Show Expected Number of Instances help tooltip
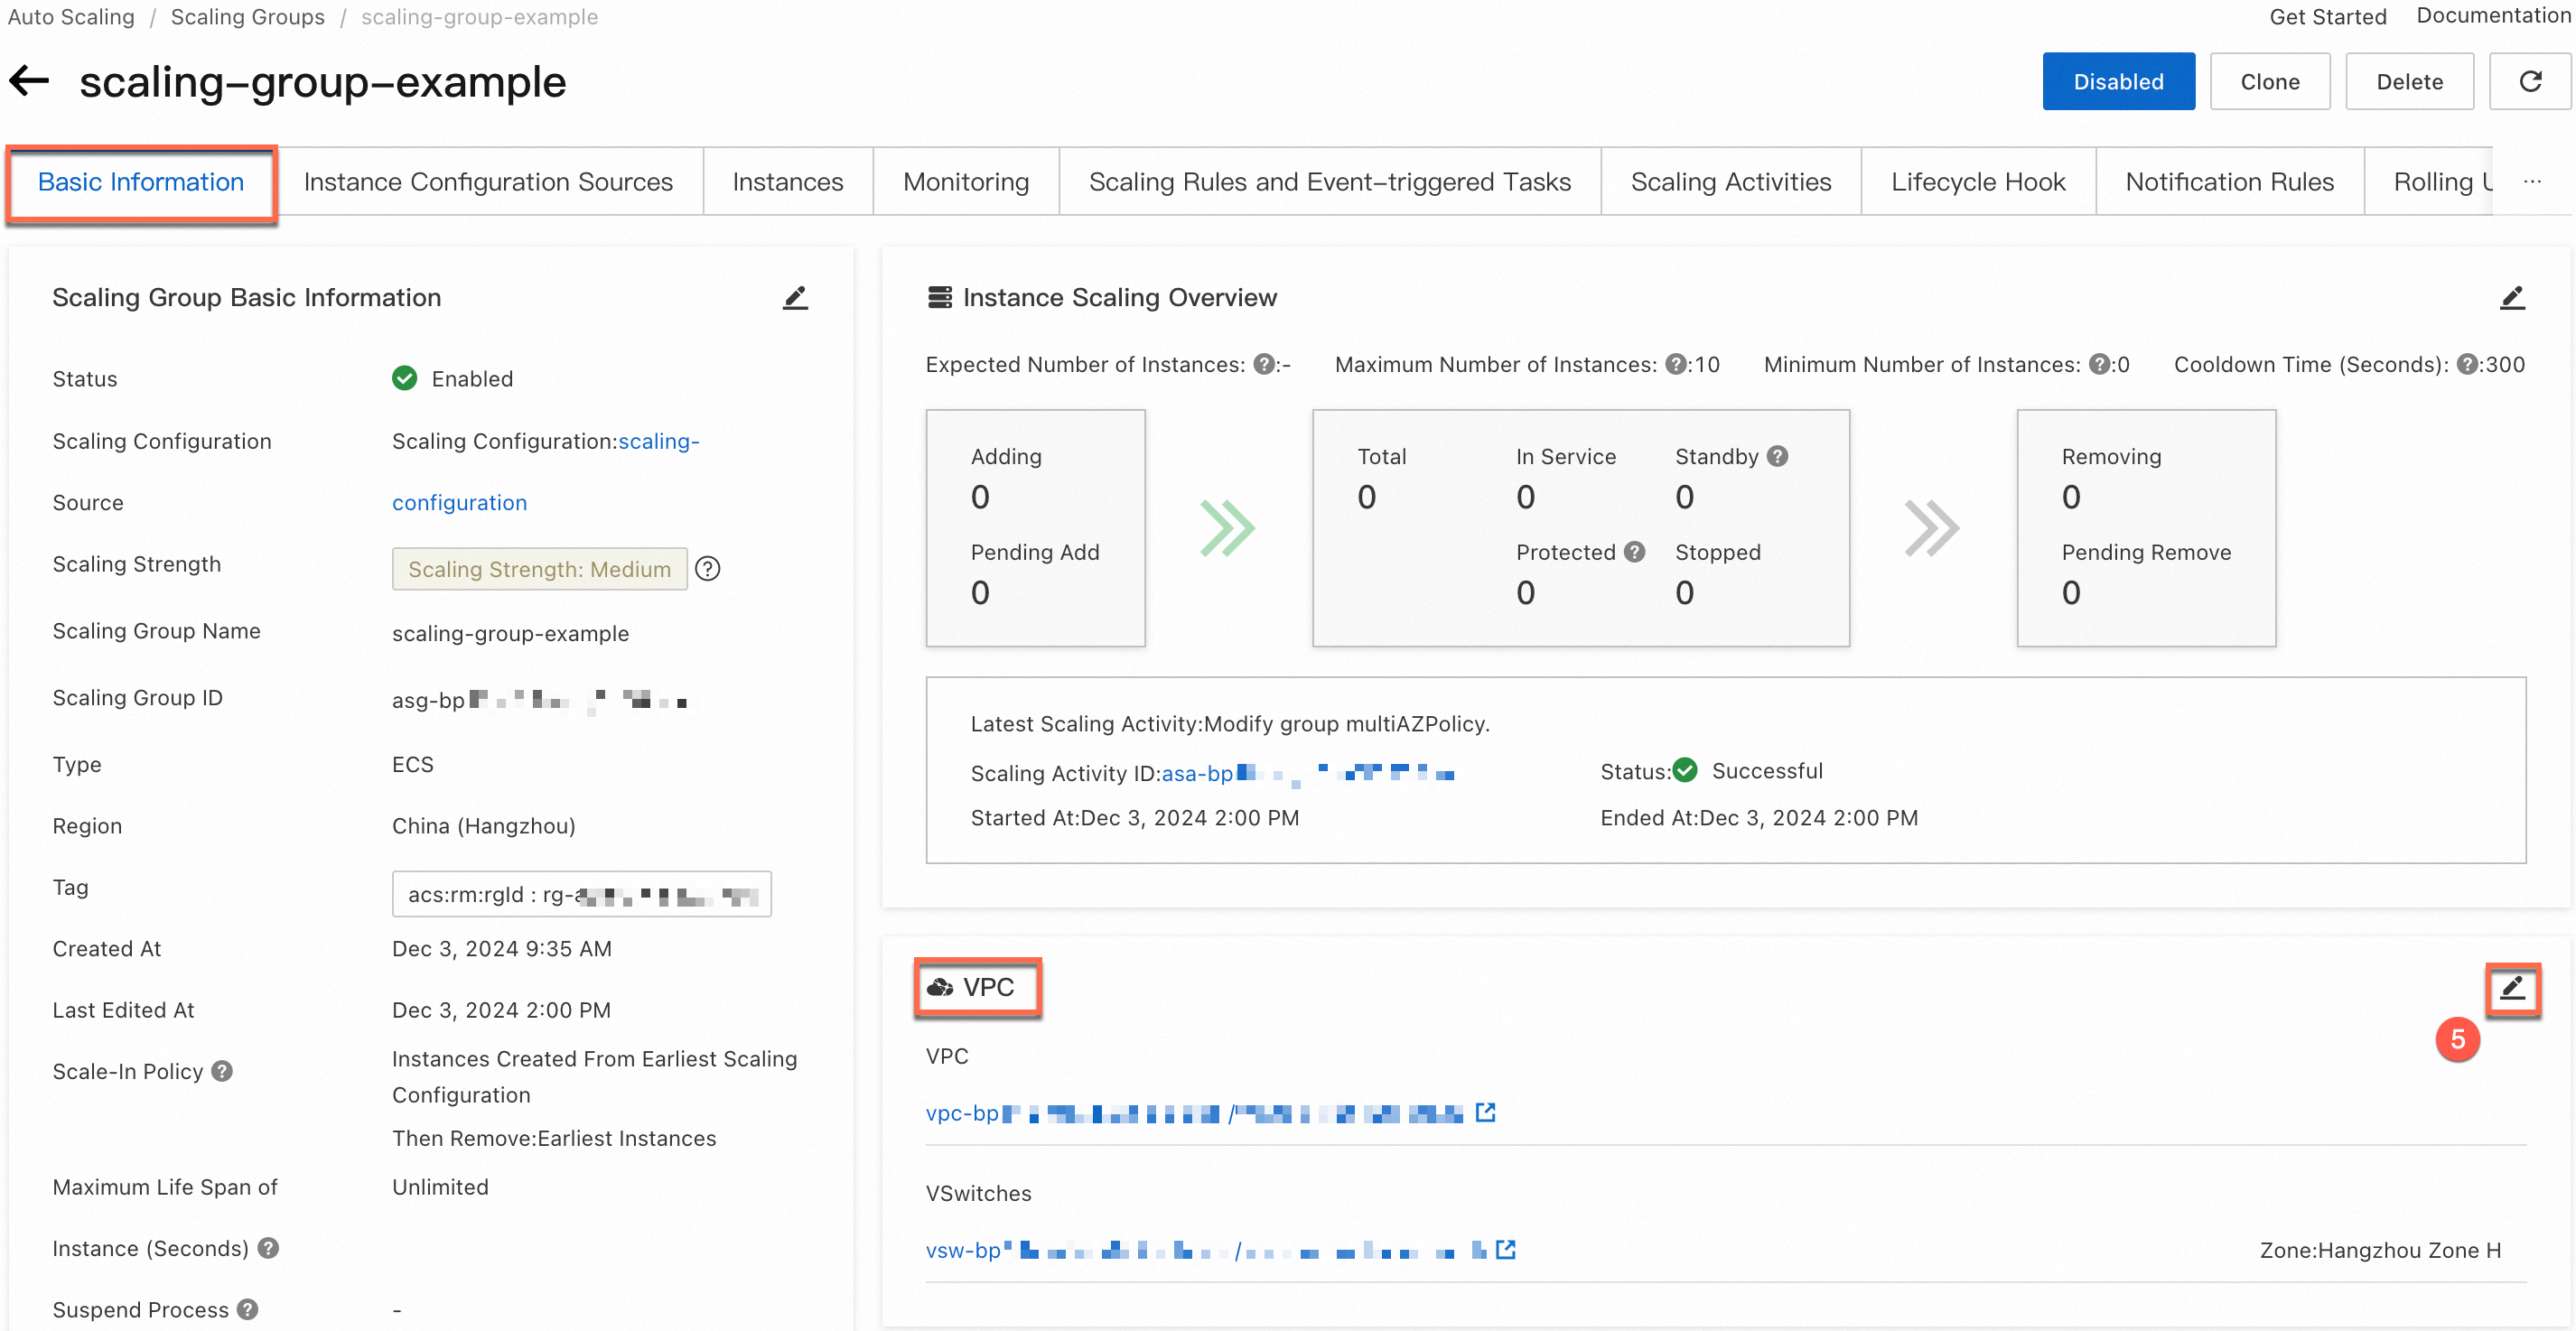Image resolution: width=2576 pixels, height=1331 pixels. [1264, 365]
